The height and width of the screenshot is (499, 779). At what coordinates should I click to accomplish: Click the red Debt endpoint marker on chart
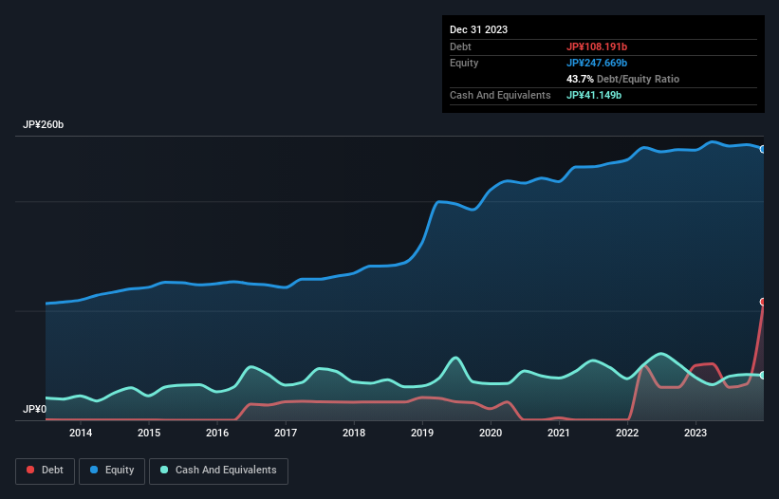[762, 302]
